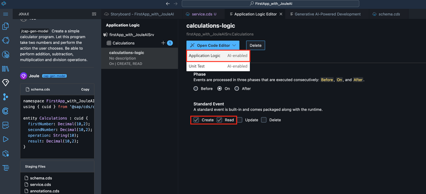
Task: Copy the schema.cds code snippet
Action: (x=85, y=90)
